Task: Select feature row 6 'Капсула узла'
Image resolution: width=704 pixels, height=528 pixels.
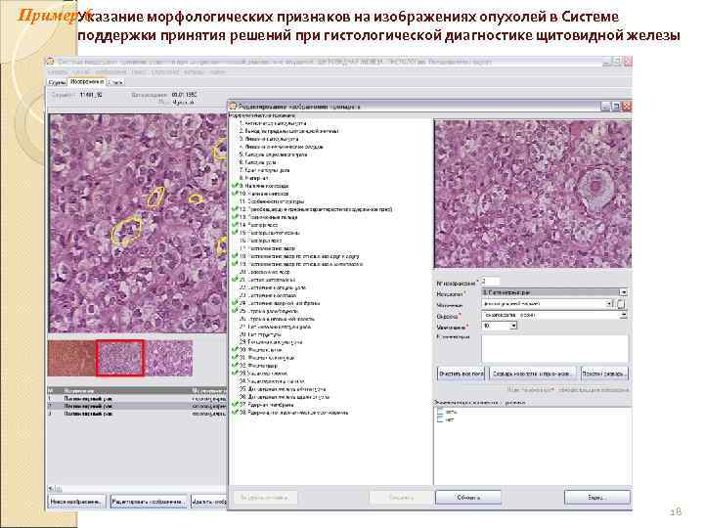Action: [258, 162]
